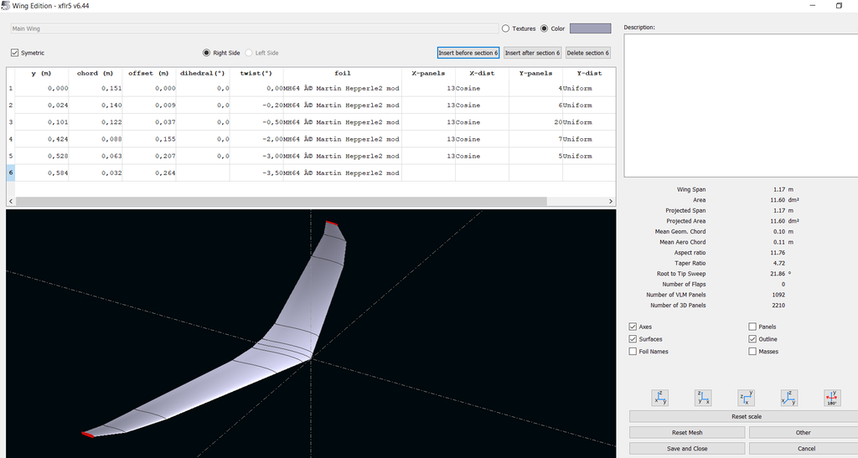Viewport: 858px width, 458px height.
Task: Click the xflr5 app icon in title bar
Action: pos(6,5)
